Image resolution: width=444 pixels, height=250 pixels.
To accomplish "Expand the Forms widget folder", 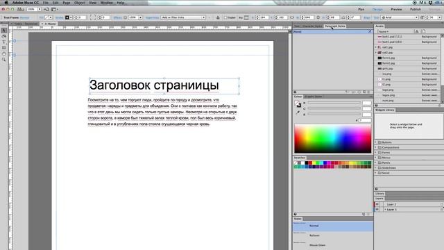I will (376, 153).
